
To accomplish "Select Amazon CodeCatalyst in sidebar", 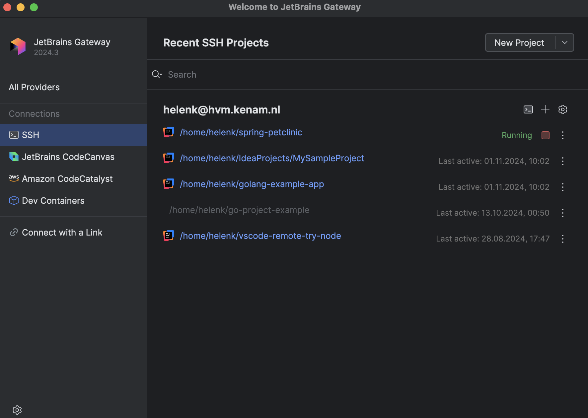I will tap(67, 179).
